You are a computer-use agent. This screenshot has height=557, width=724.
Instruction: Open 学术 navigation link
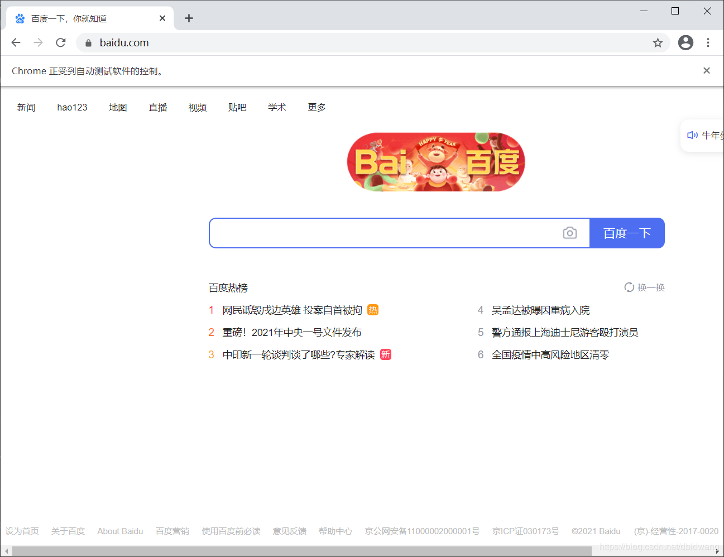(x=277, y=107)
